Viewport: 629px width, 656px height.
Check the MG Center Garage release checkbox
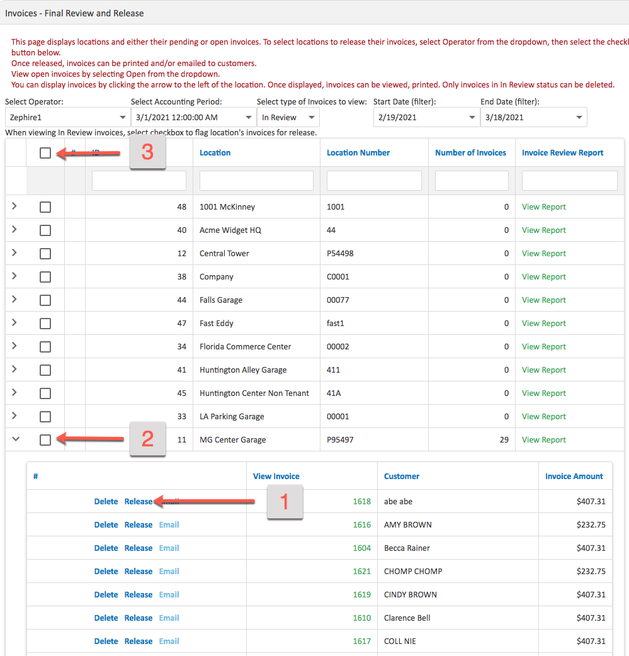coord(45,439)
